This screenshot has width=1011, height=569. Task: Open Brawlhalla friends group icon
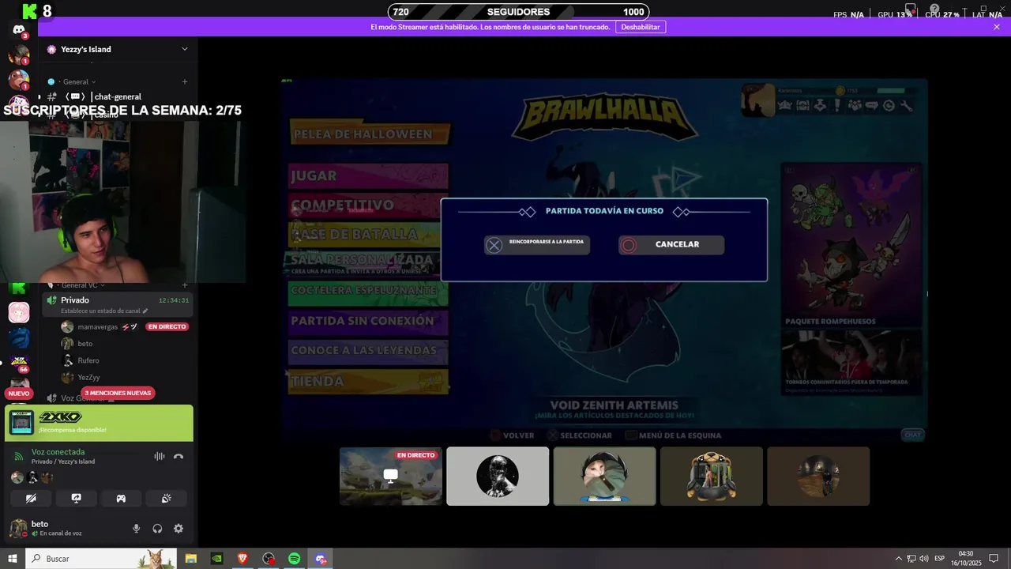point(855,106)
